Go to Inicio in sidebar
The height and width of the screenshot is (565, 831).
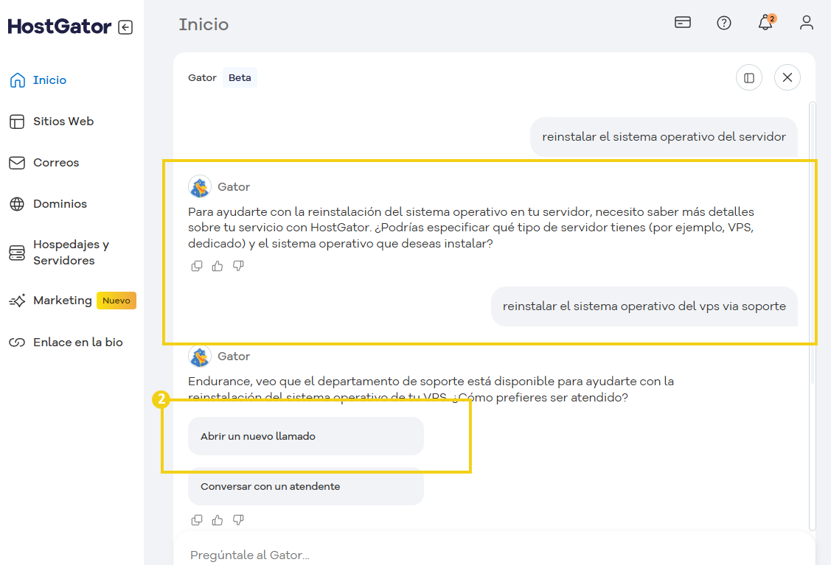coord(49,80)
